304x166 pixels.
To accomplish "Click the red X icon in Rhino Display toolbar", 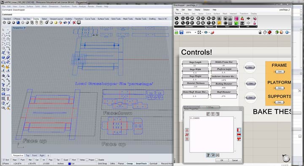I will [x=74, y=23].
